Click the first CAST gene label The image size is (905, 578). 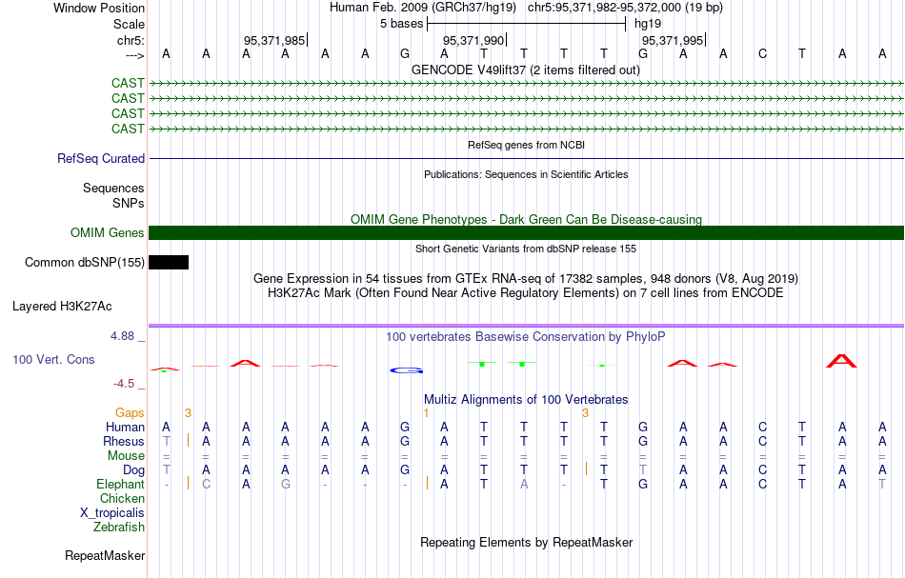(128, 83)
